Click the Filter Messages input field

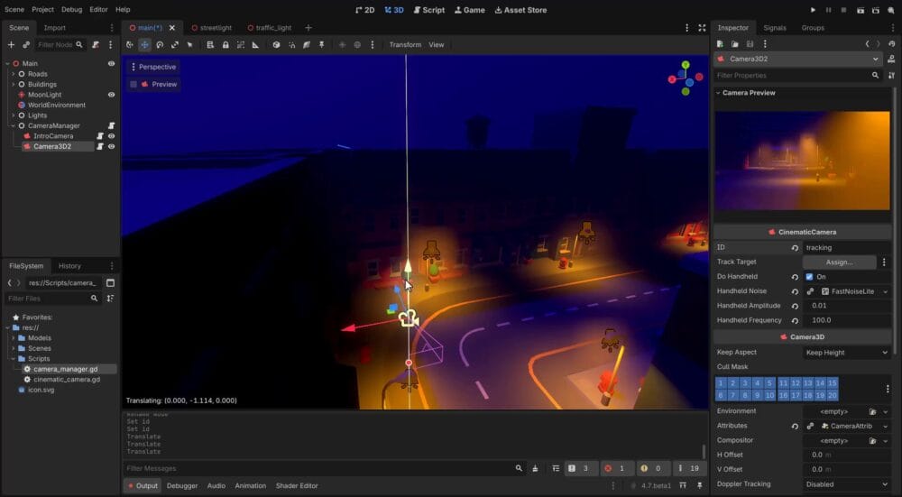[325, 469]
